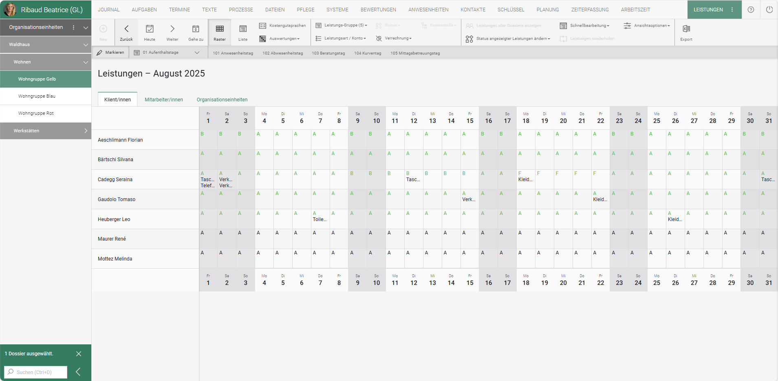This screenshot has height=381, width=778.
Task: Dismiss the dossier selection notice
Action: point(79,354)
